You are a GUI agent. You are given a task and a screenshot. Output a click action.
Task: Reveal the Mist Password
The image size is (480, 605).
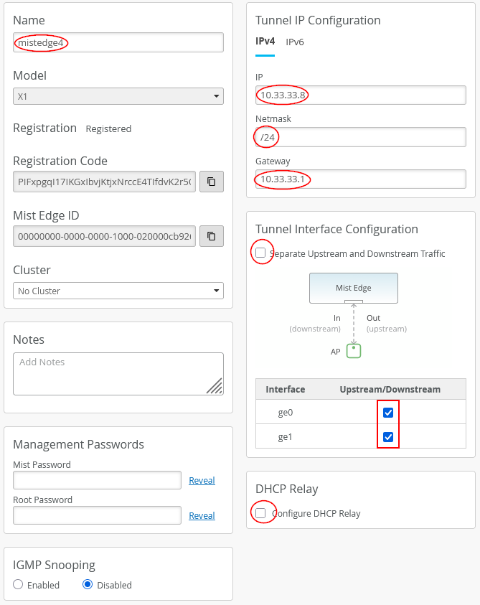(202, 480)
